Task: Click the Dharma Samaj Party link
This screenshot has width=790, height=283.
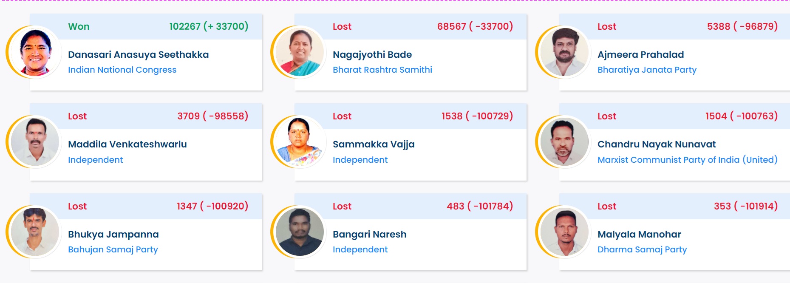Action: [642, 250]
